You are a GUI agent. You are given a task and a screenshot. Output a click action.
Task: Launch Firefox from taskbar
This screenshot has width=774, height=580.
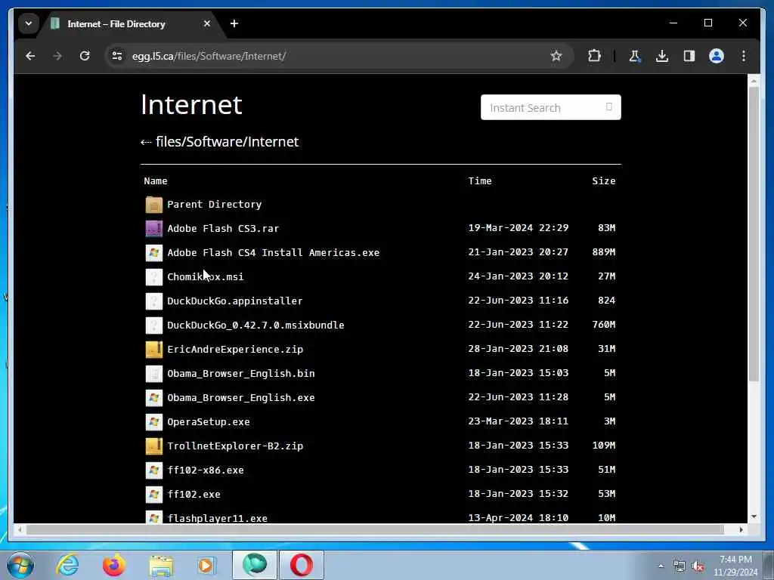(x=113, y=565)
